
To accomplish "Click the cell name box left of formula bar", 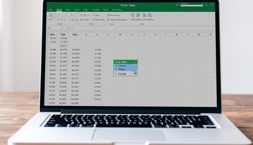I will tap(56, 28).
